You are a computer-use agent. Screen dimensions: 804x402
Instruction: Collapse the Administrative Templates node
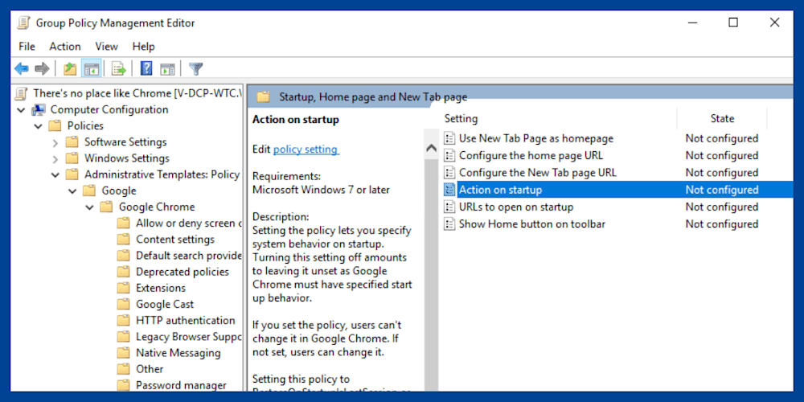pos(55,174)
